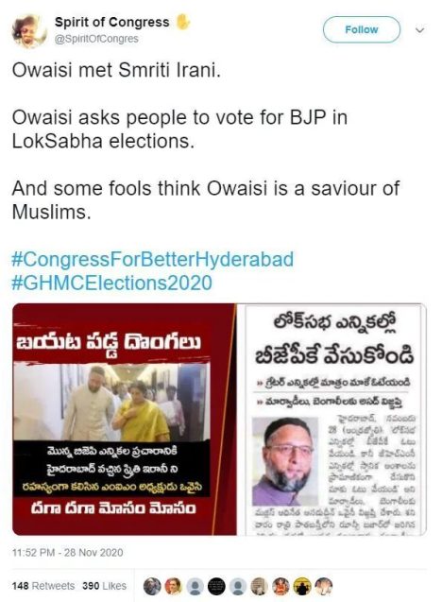
Task: Open the 11:52 PM - 28 Nov 2020 timestamp
Action: [68, 553]
